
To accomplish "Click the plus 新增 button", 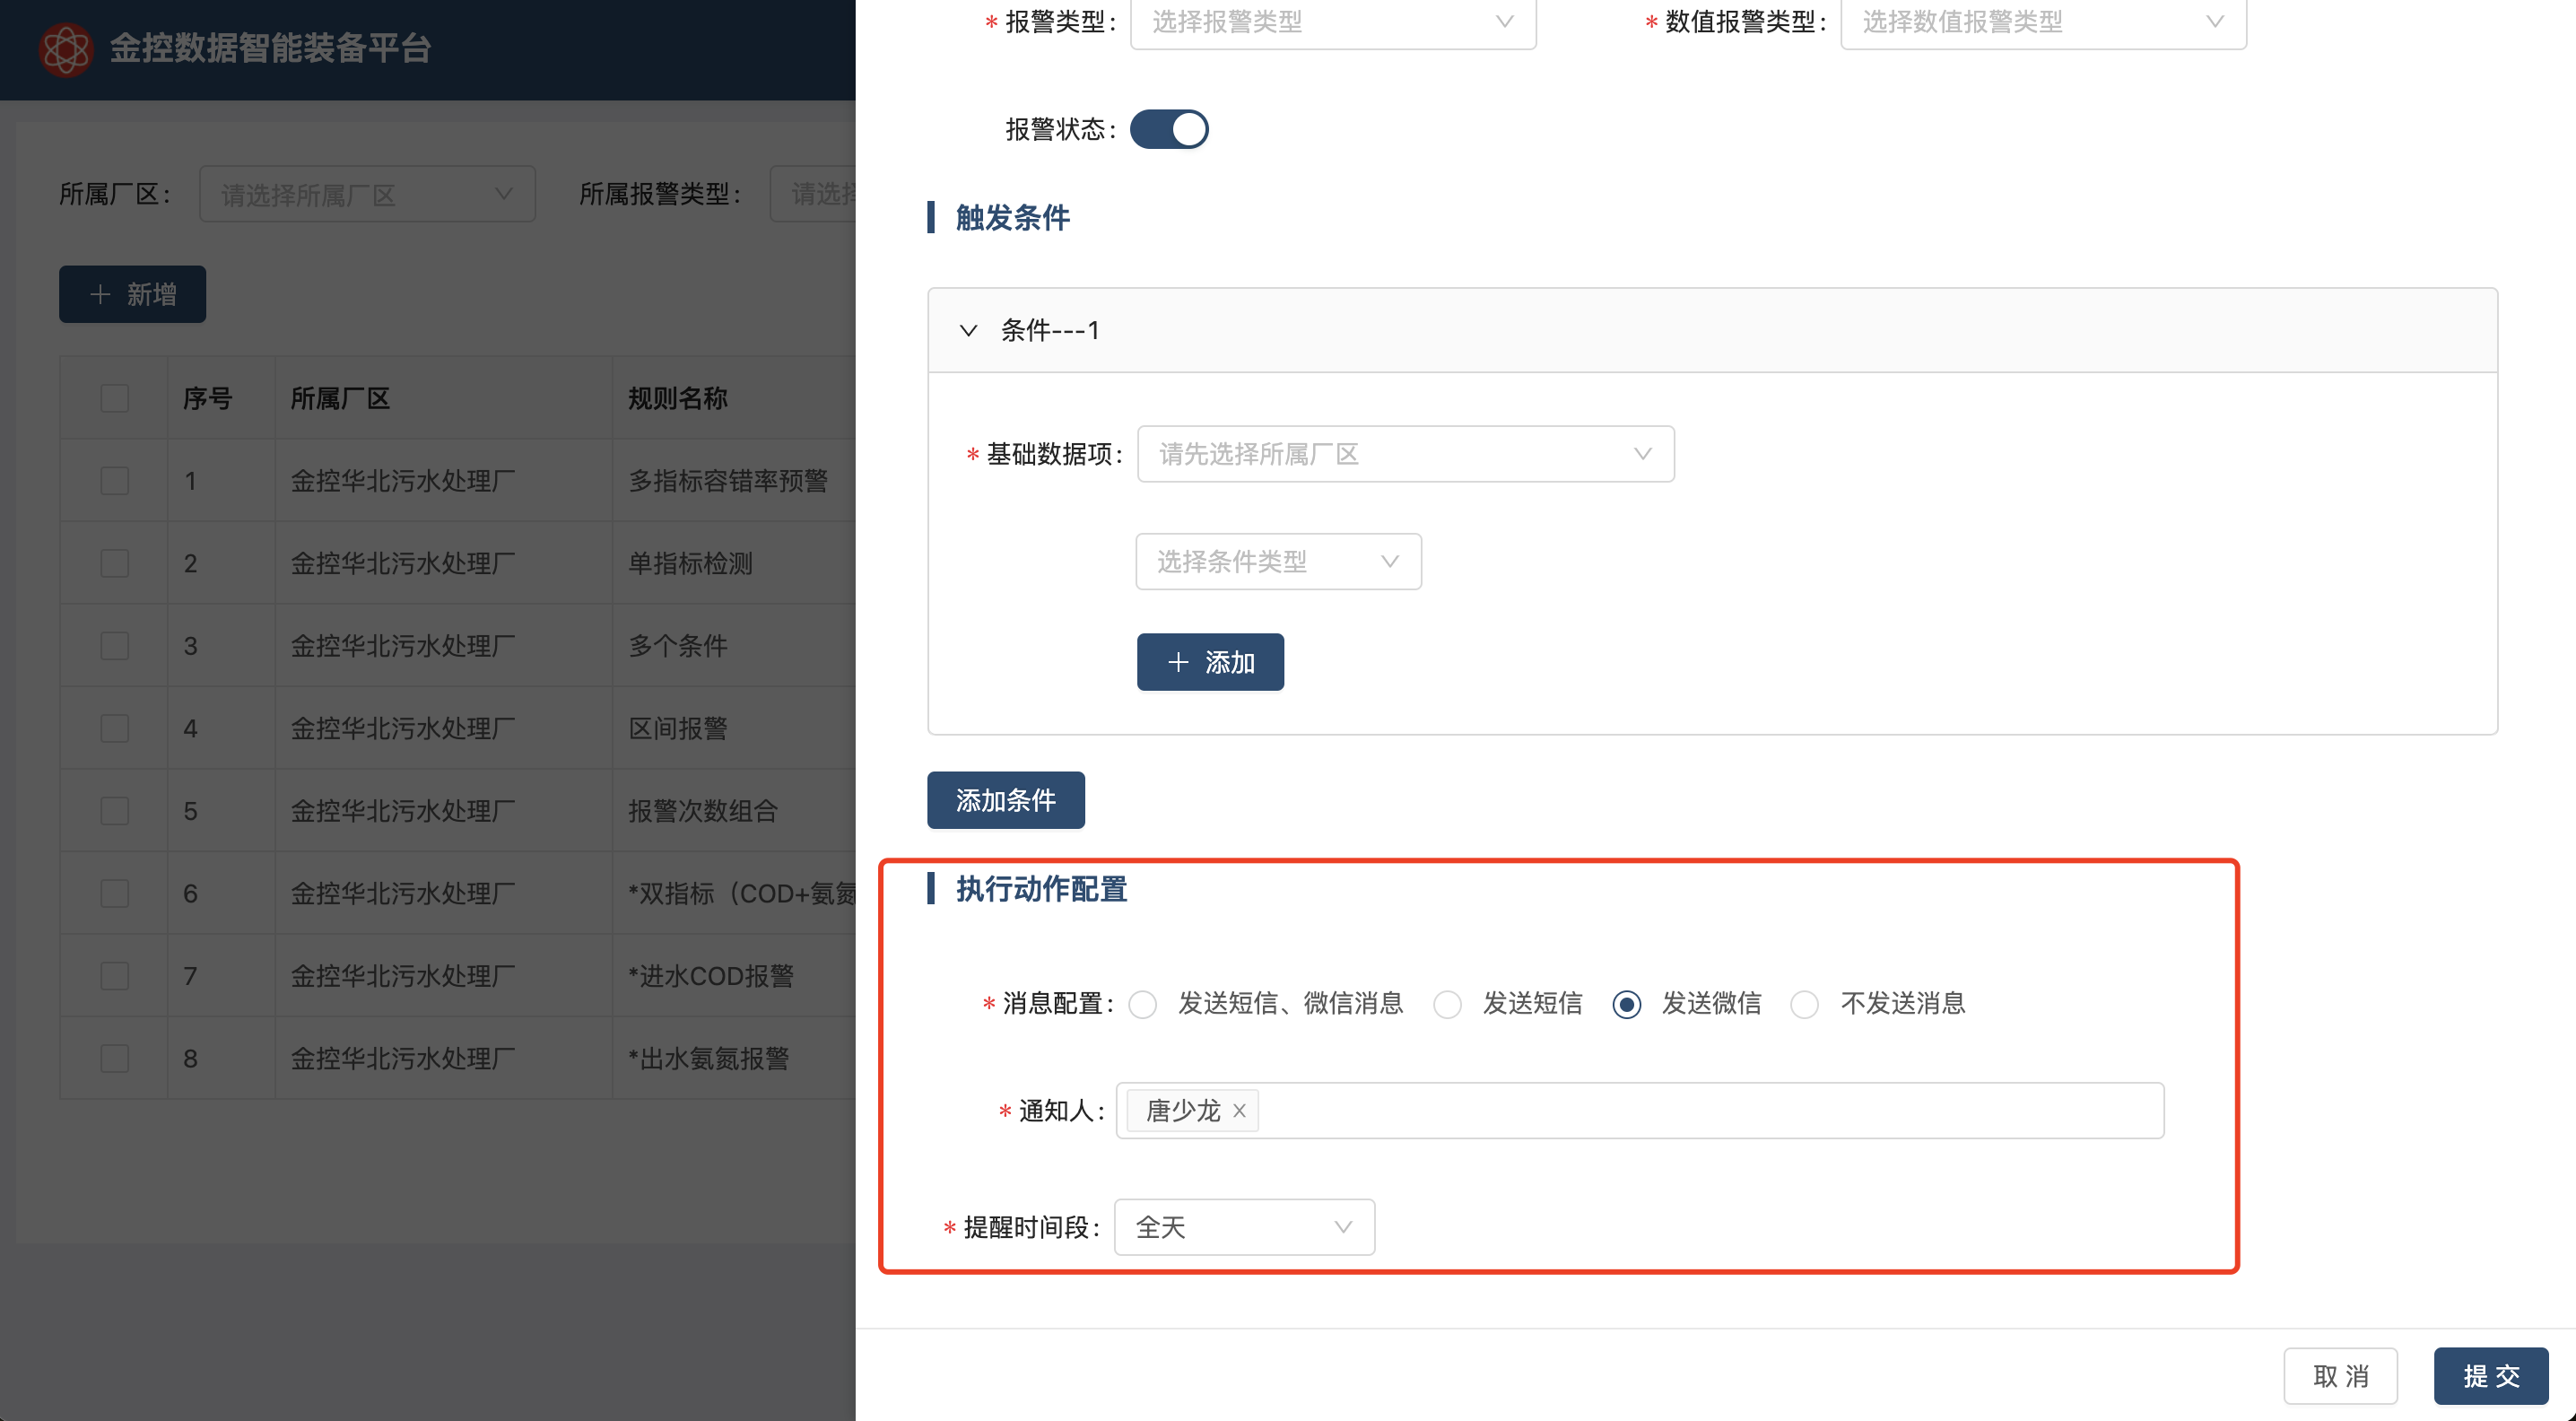I will tap(132, 294).
